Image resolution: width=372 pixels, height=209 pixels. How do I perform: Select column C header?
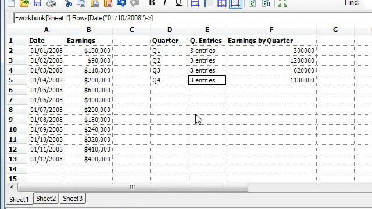[x=132, y=30]
